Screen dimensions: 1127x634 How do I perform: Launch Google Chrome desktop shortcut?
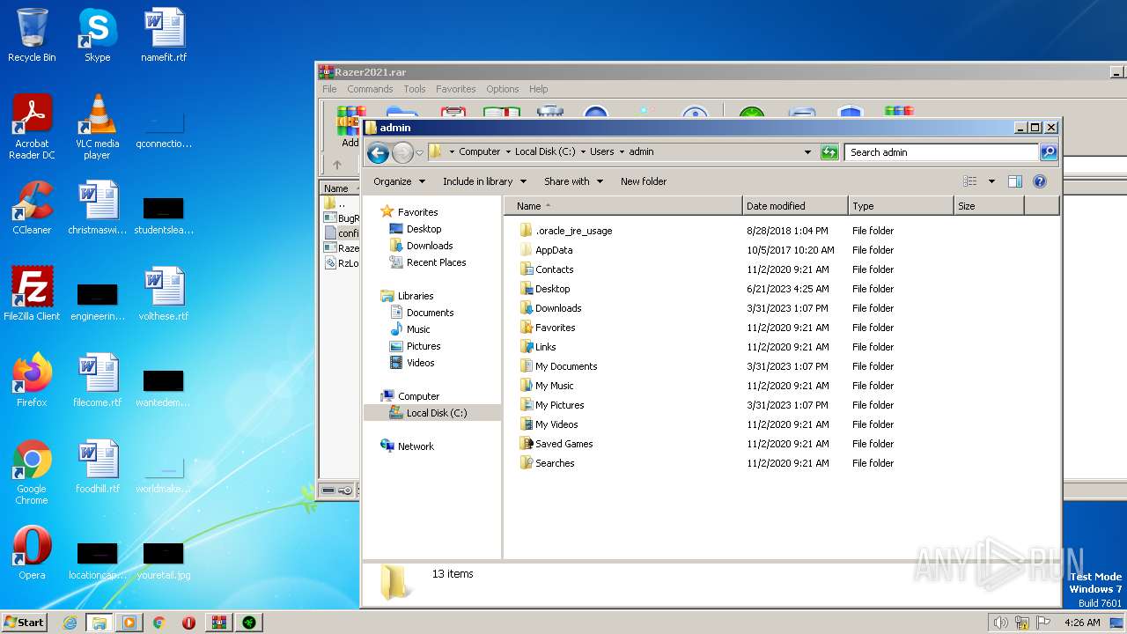coord(32,472)
